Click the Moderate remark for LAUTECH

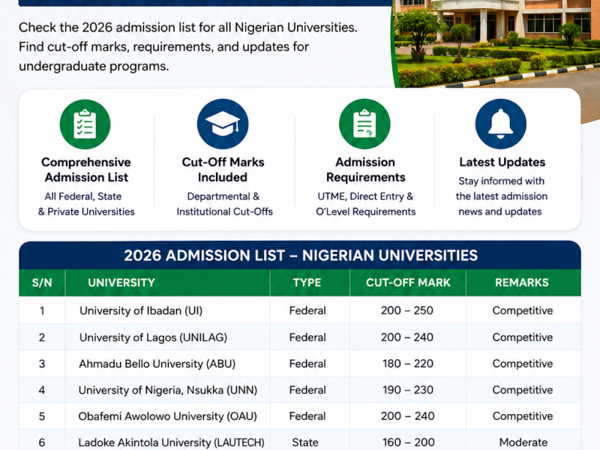(523, 442)
